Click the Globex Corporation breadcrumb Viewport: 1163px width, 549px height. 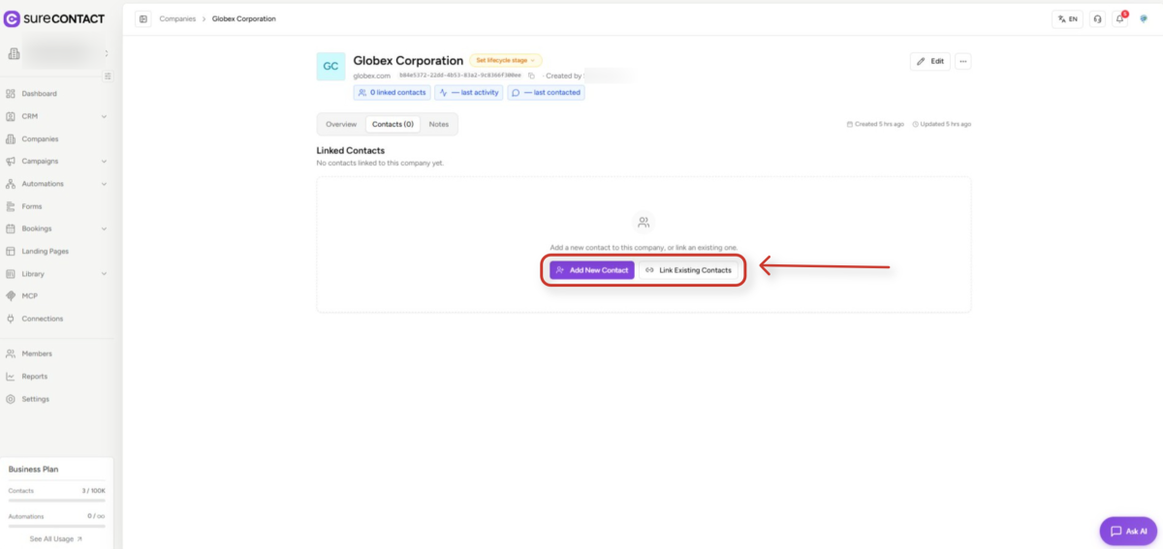(x=243, y=18)
